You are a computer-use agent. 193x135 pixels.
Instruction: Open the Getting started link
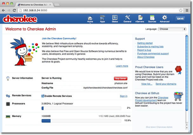[145, 43]
